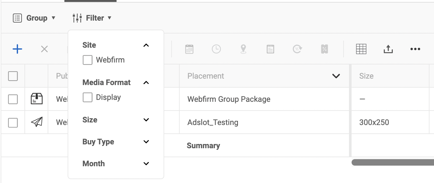Click the export upload icon

388,49
